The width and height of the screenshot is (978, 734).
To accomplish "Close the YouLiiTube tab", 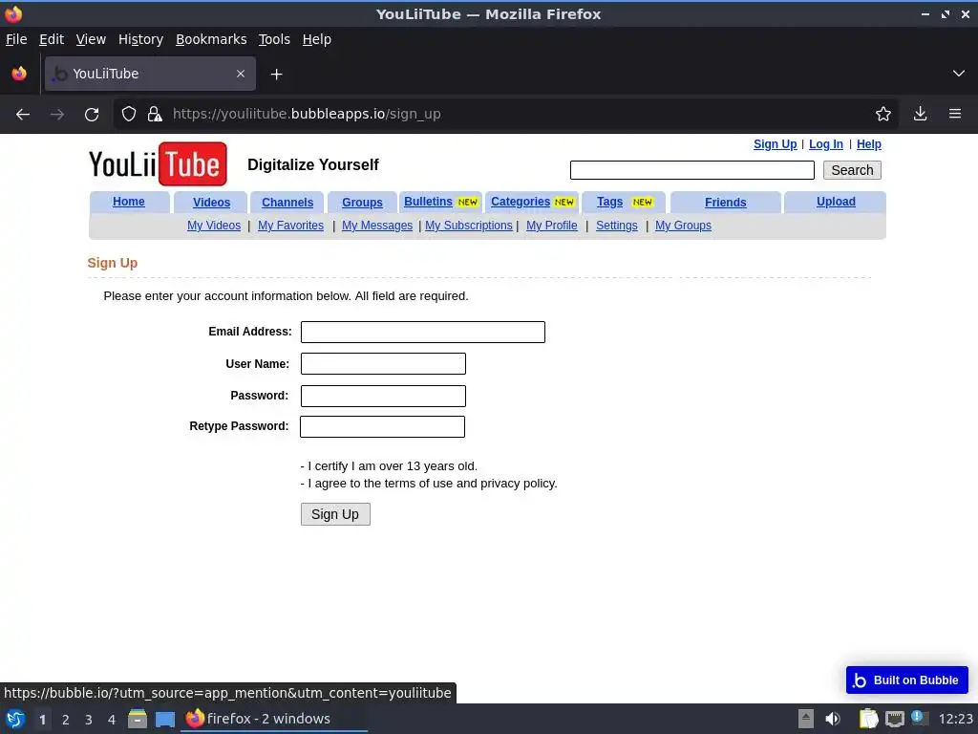I will click(241, 74).
